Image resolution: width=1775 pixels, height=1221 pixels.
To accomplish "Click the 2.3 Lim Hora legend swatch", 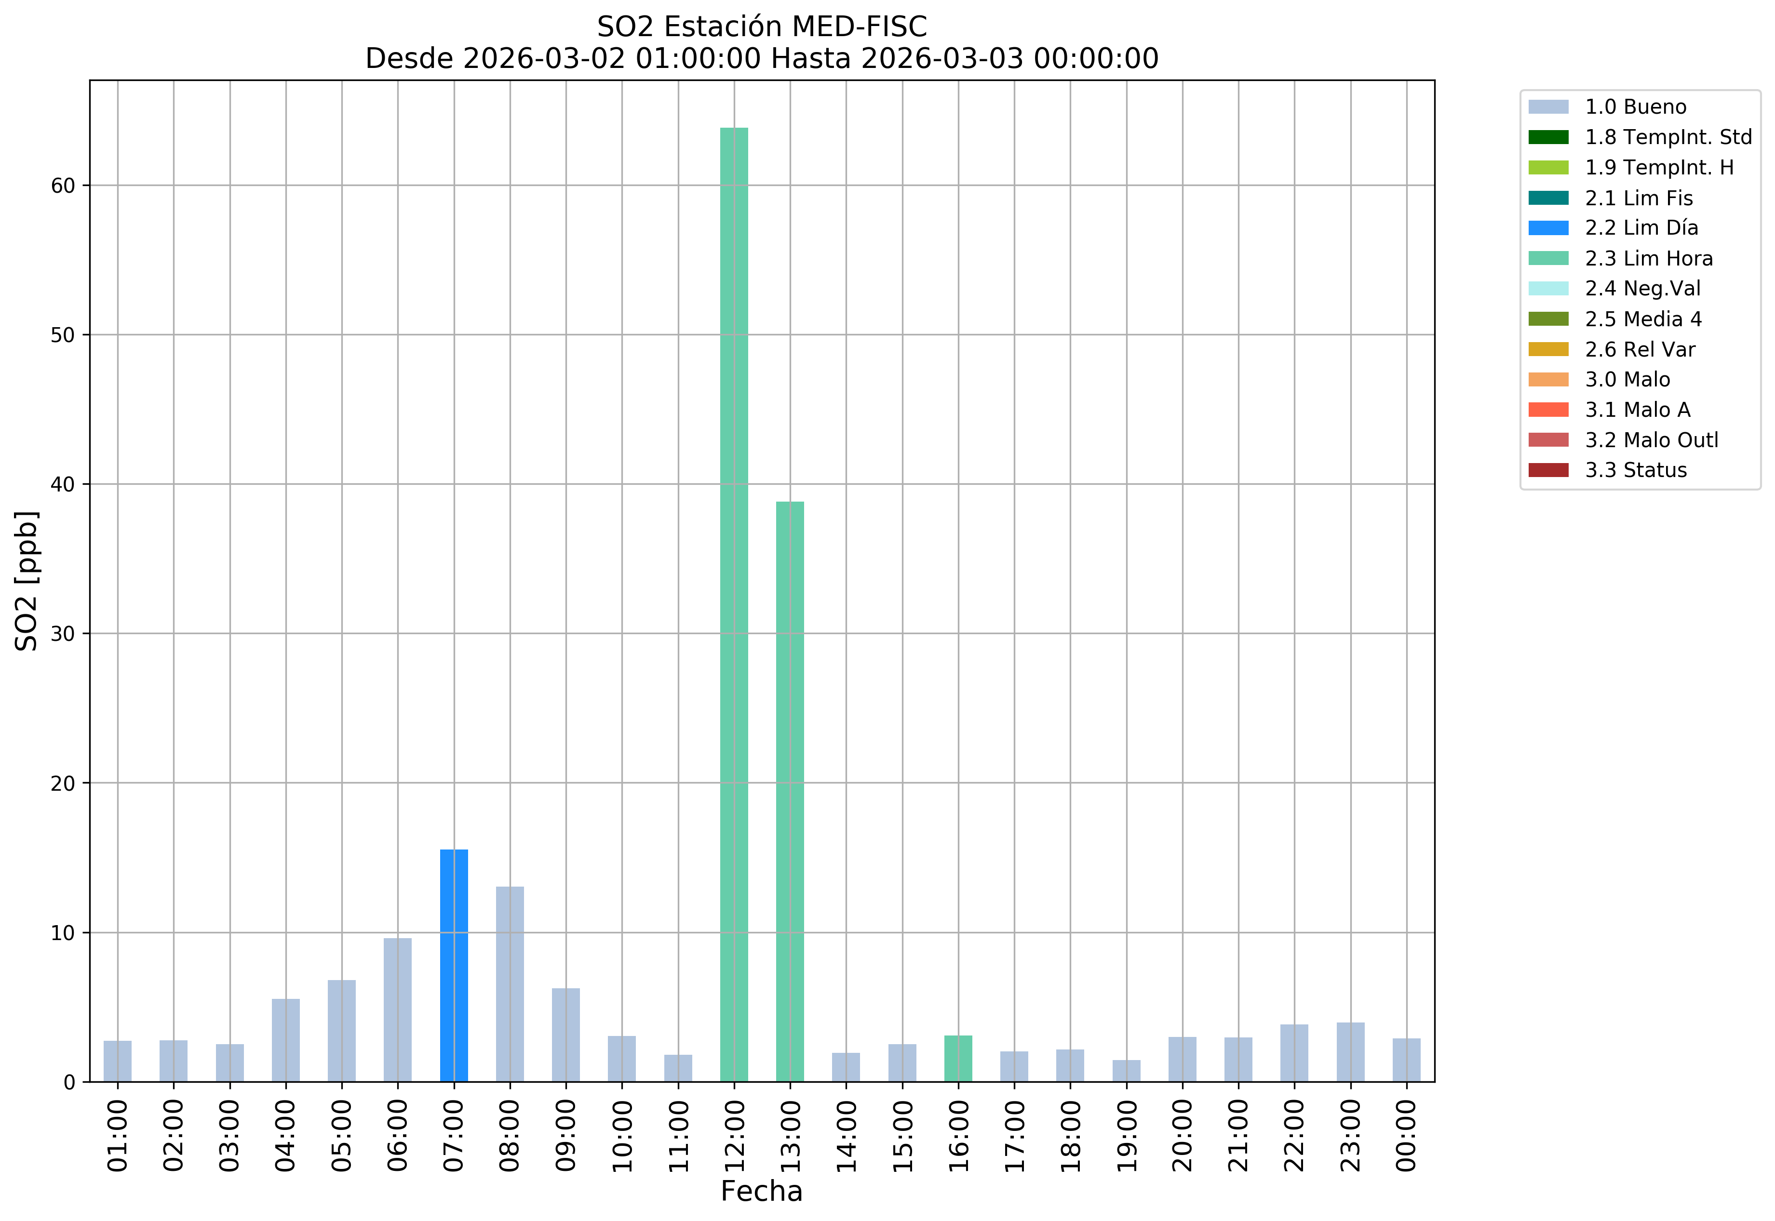I will click(1547, 259).
